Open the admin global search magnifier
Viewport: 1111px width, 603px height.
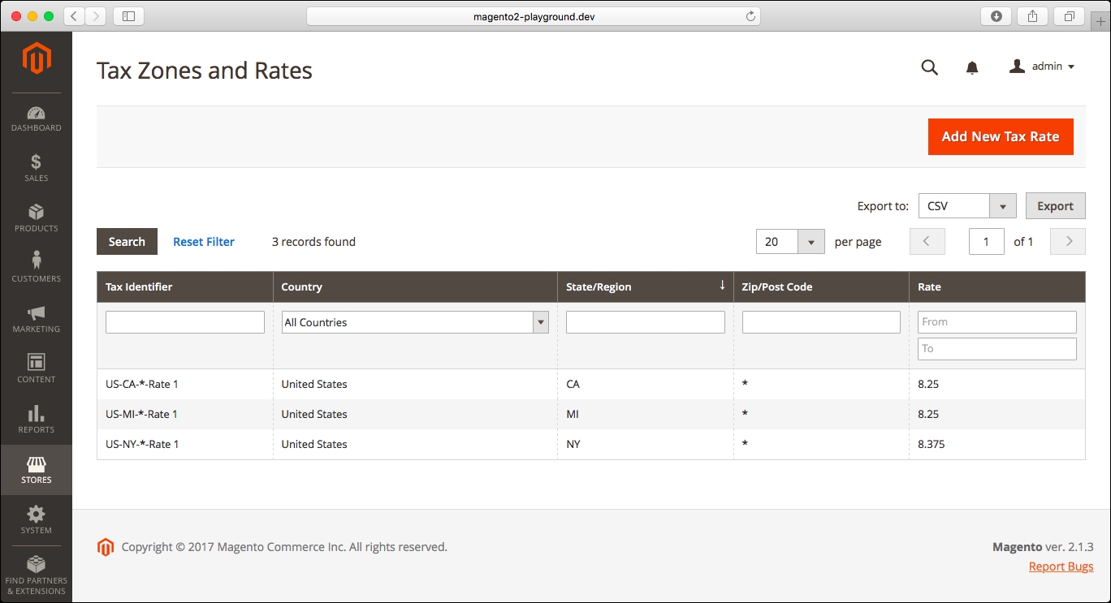pyautogui.click(x=929, y=67)
